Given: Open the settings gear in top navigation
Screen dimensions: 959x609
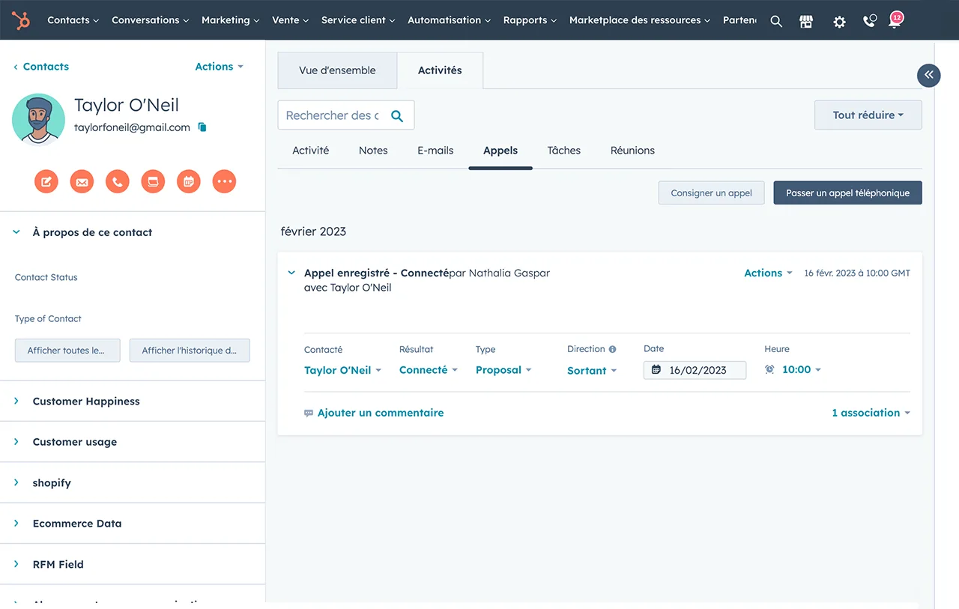Looking at the screenshot, I should pos(839,22).
